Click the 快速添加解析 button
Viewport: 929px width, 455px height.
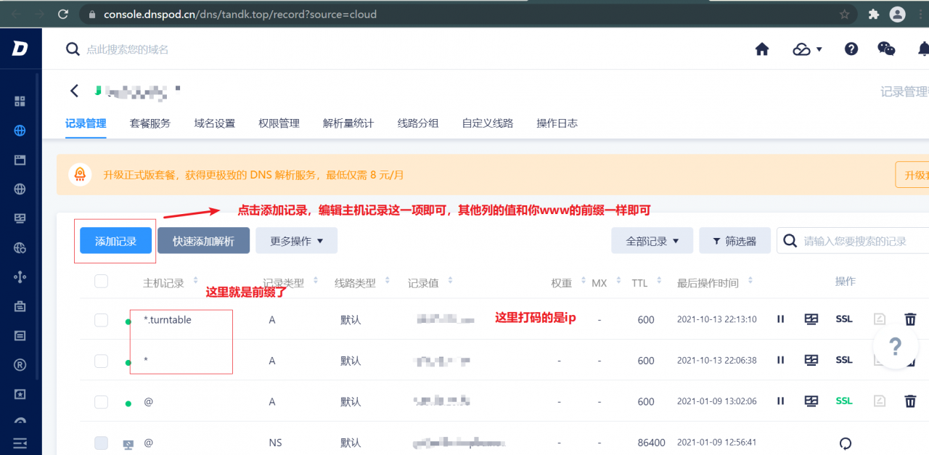point(203,240)
